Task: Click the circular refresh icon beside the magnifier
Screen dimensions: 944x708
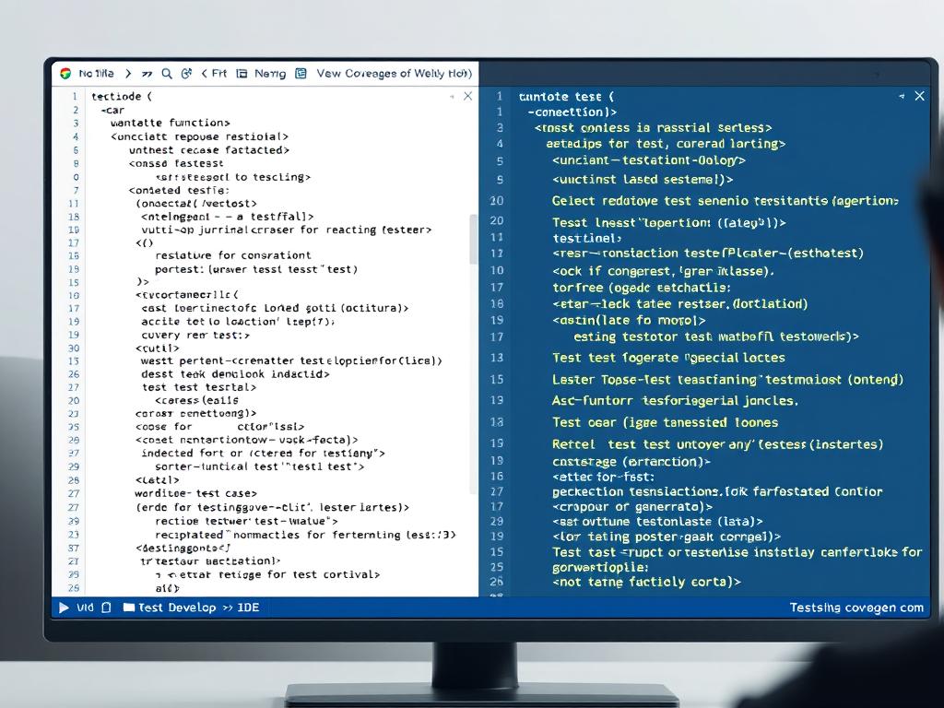Action: coord(186,74)
